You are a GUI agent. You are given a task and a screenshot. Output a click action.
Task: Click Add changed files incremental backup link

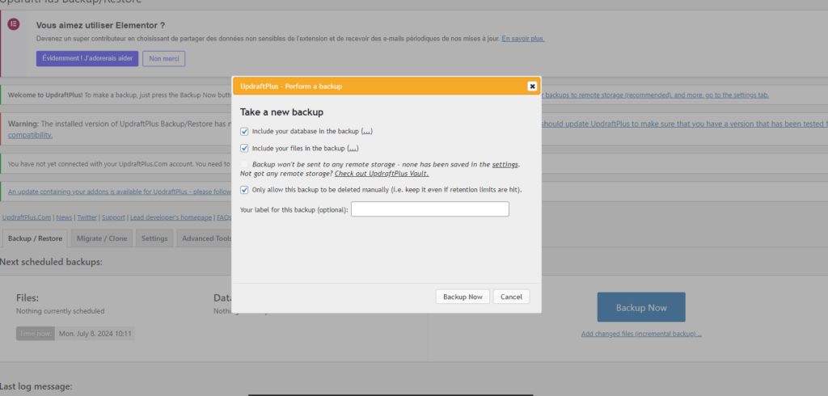[641, 334]
